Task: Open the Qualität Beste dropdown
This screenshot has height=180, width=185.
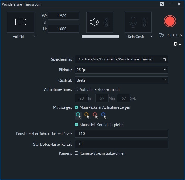Action: [x=121, y=80]
